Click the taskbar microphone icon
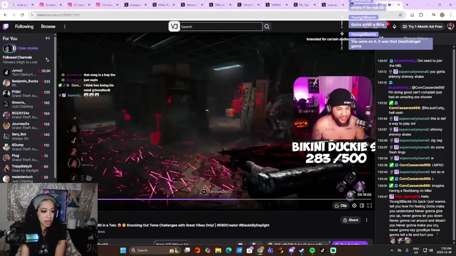 pyautogui.click(x=407, y=250)
